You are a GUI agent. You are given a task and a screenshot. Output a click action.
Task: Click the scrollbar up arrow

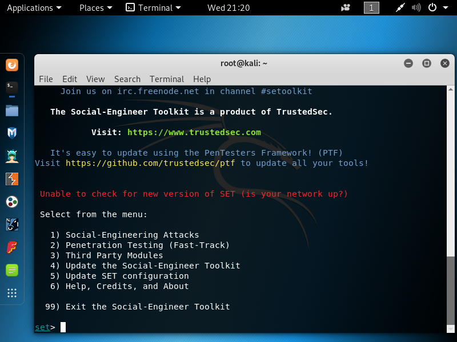[x=451, y=89]
